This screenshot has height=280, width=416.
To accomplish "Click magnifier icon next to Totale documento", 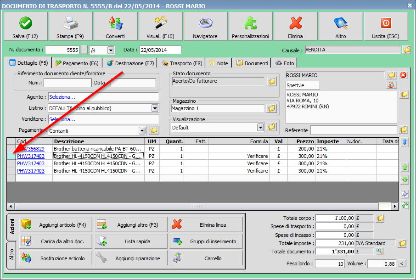I will [380, 252].
